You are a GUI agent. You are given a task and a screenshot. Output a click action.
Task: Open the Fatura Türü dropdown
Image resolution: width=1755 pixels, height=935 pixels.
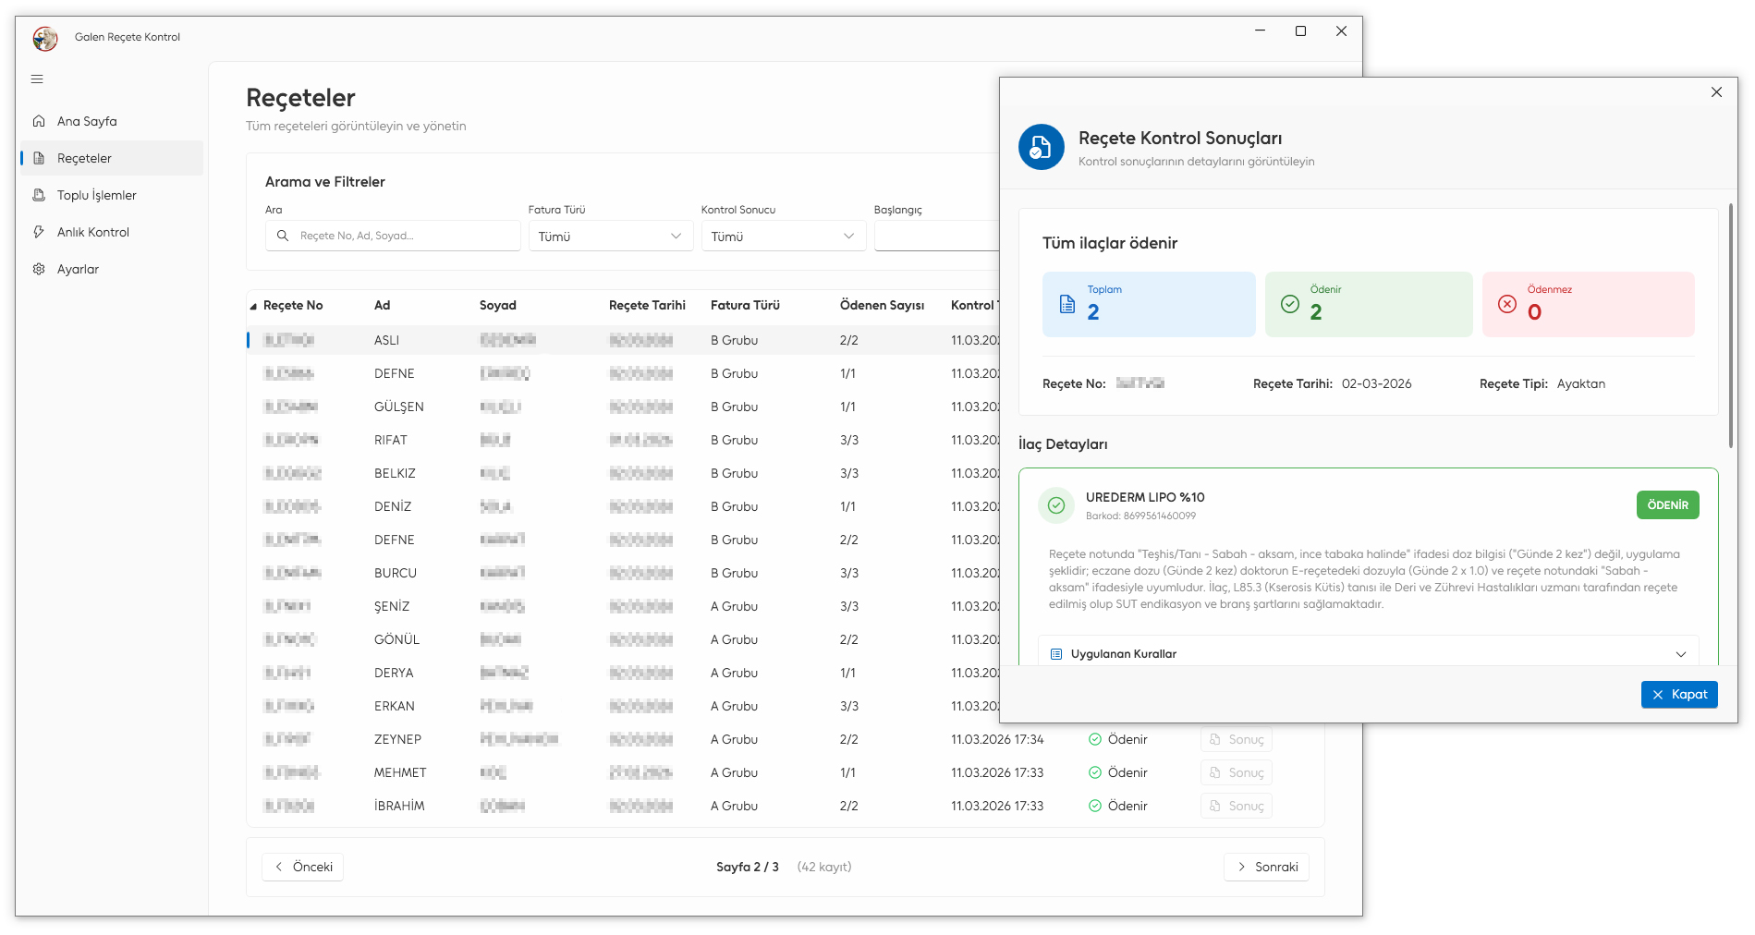610,237
